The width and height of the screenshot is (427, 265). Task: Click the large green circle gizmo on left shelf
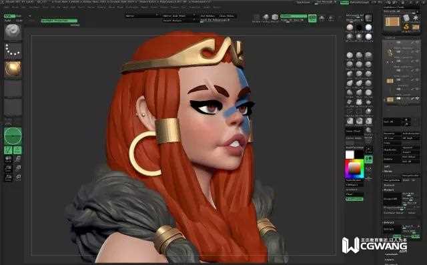coord(13,136)
